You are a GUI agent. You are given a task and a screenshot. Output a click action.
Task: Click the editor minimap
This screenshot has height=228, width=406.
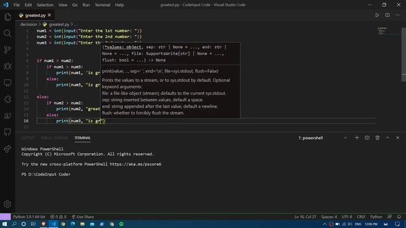coord(383,31)
